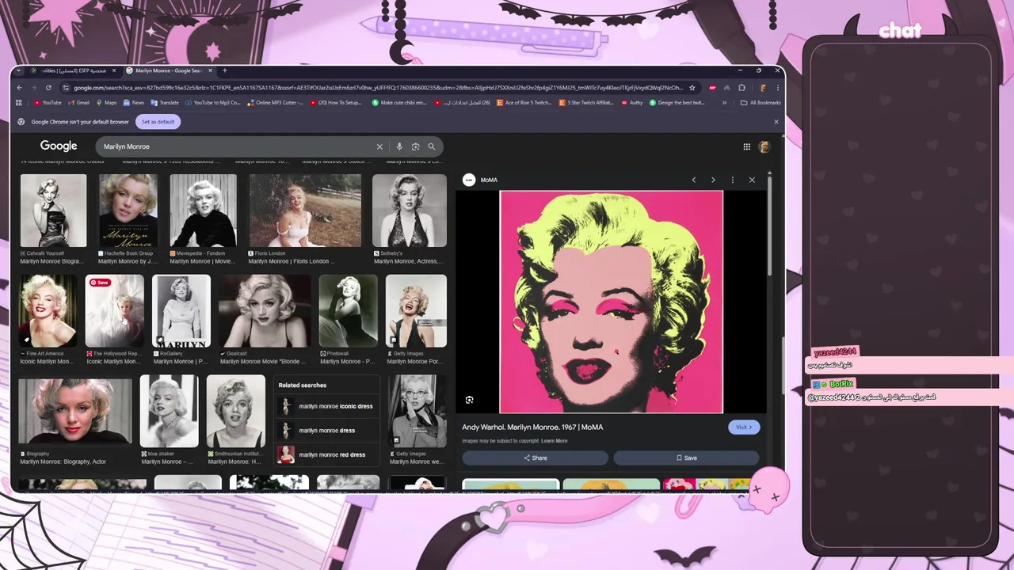Open a new browser tab
The image size is (1014, 570).
224,70
